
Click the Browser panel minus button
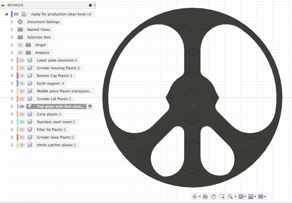(90, 5)
